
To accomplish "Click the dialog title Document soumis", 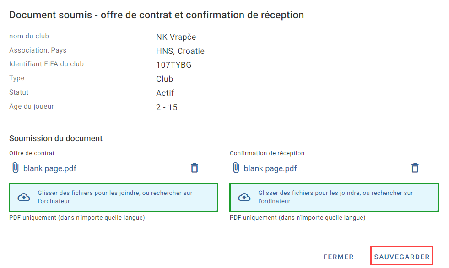I will pyautogui.click(x=51, y=15).
